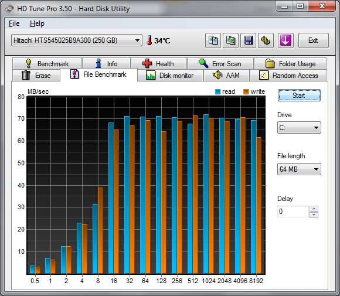The height and width of the screenshot is (296, 340).
Task: Switch to the Health tab
Action: [x=159, y=63]
